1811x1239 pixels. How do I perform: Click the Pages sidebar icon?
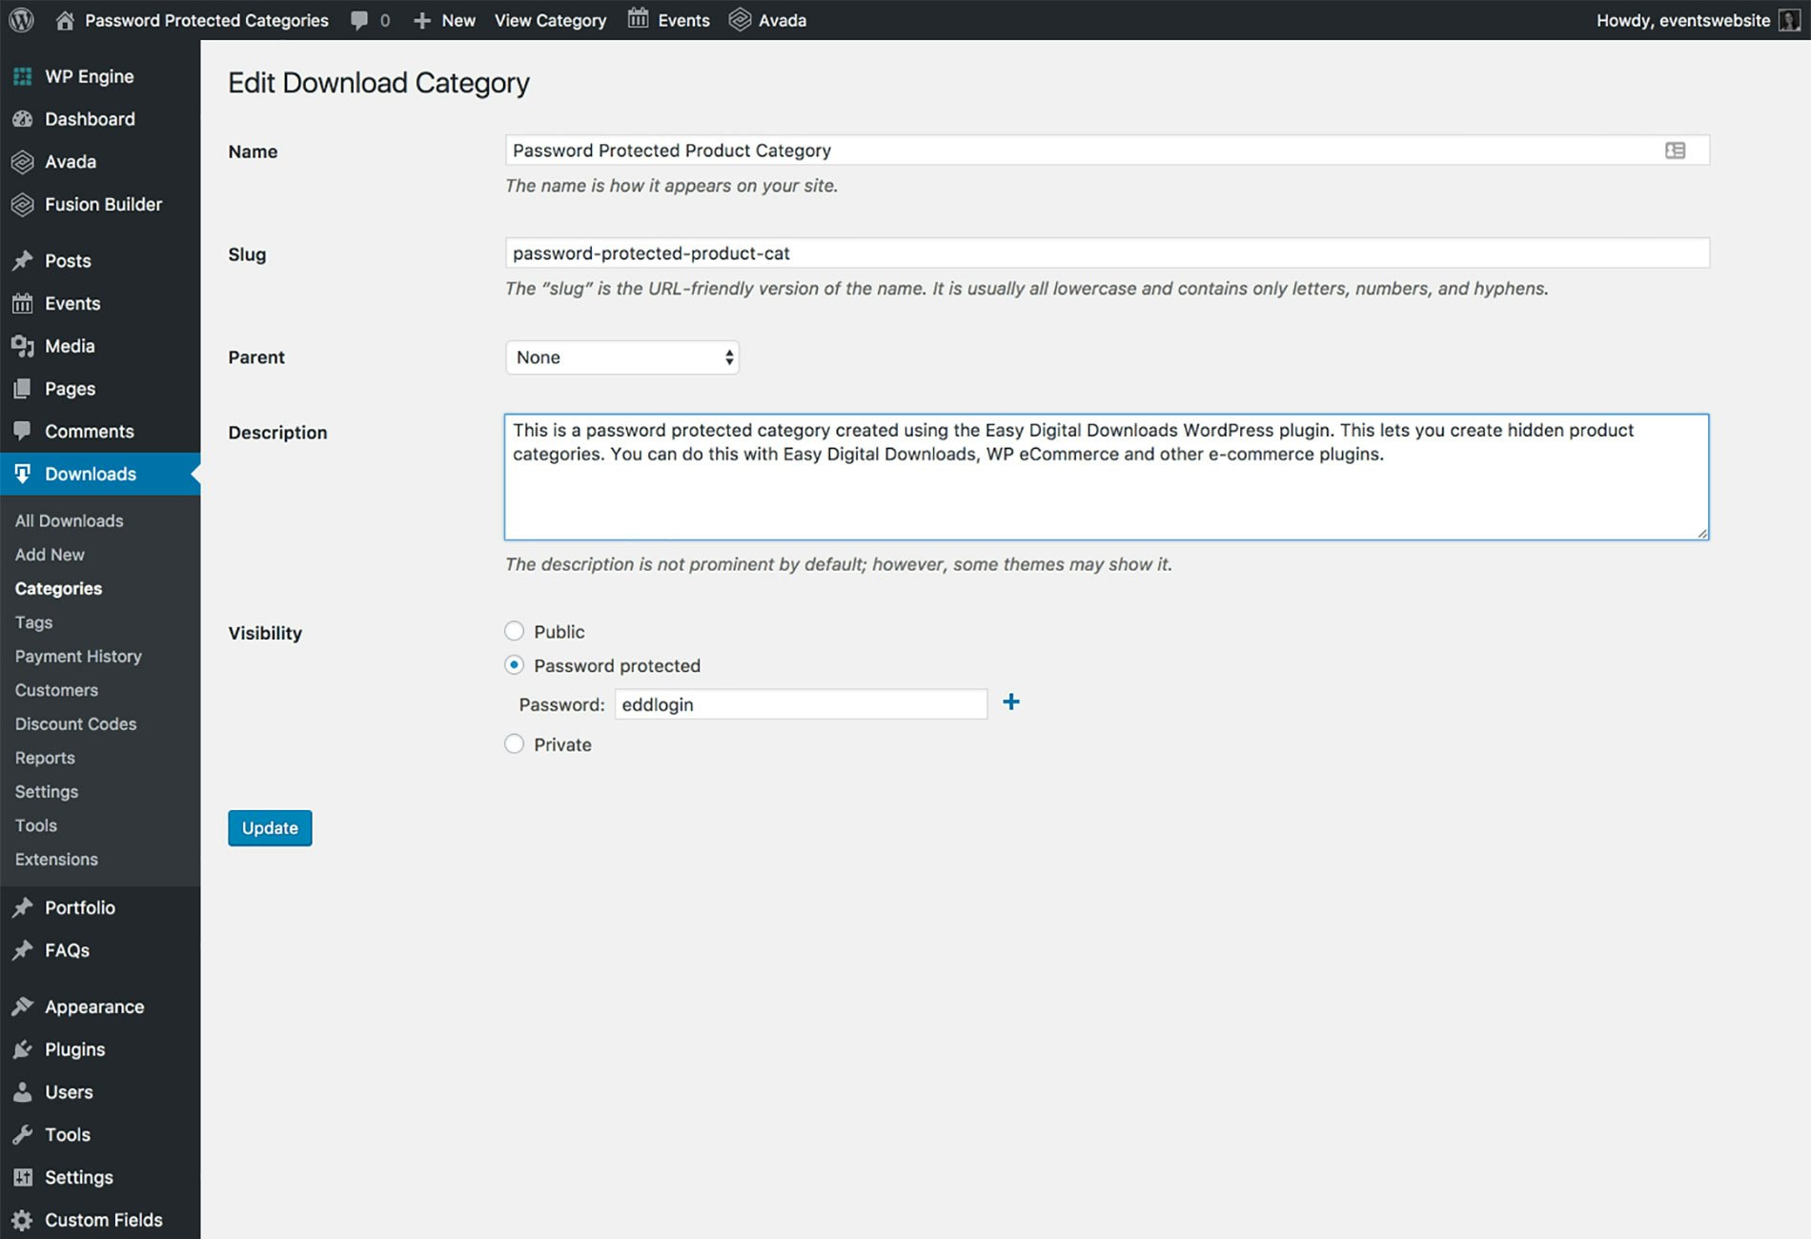(23, 388)
